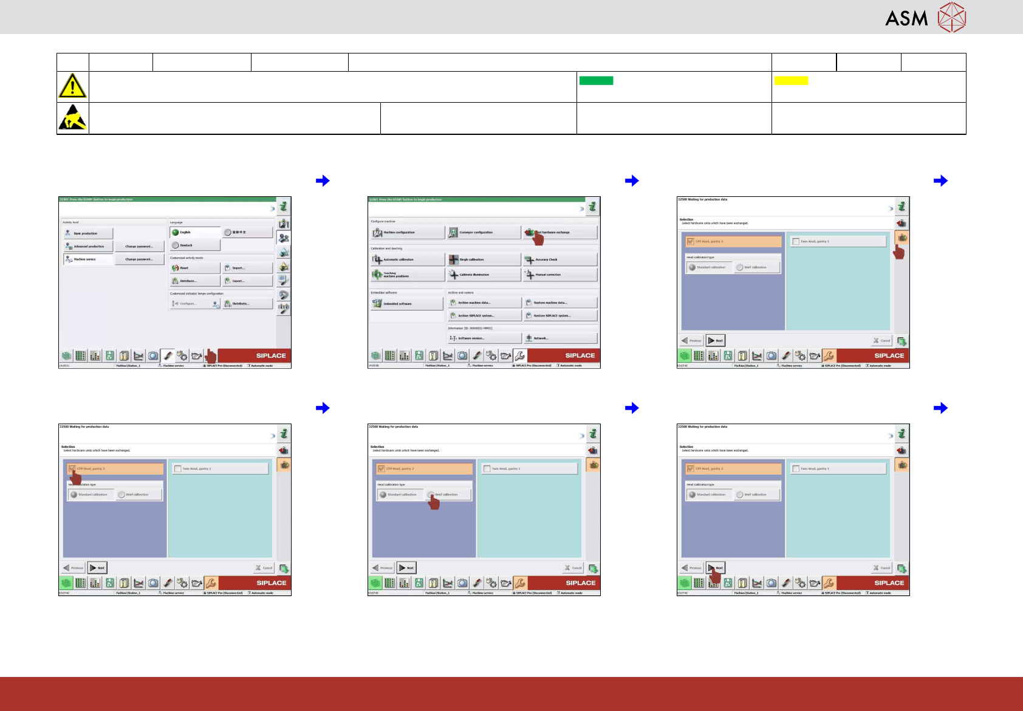The image size is (1023, 711).
Task: Click machine icon below info, Activity level sidebar
Action: tap(284, 223)
